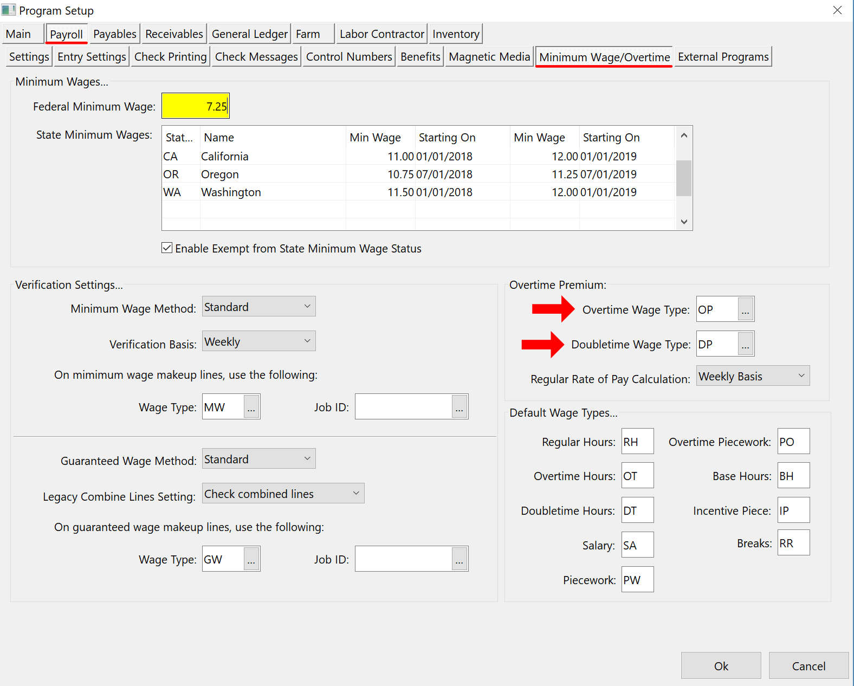Close the Program Setup window
Viewport: 854px width, 686px height.
click(837, 10)
